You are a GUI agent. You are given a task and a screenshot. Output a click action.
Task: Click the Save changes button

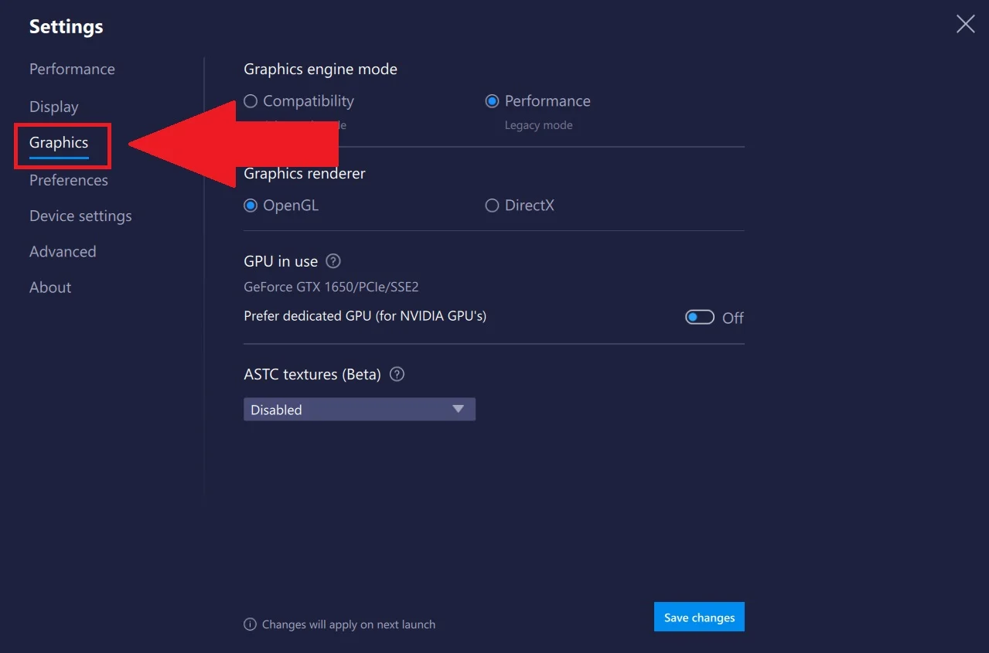coord(698,617)
